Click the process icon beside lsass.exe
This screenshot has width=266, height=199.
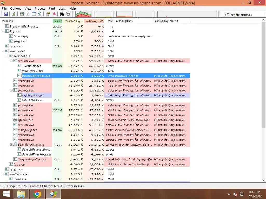coord(11,164)
